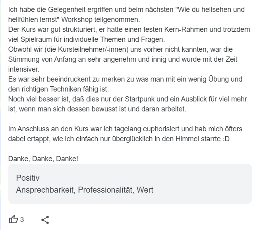
Task: Click the word "Kern-Rahmen" in the review
Action: tap(186, 29)
